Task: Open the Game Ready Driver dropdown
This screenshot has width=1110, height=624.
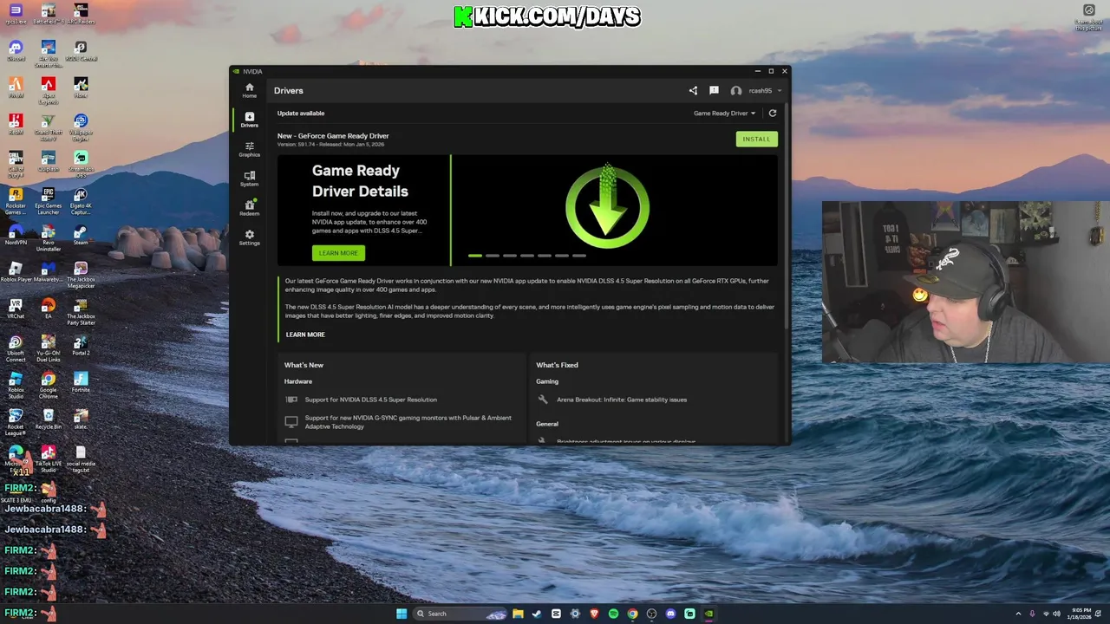Action: pyautogui.click(x=724, y=113)
